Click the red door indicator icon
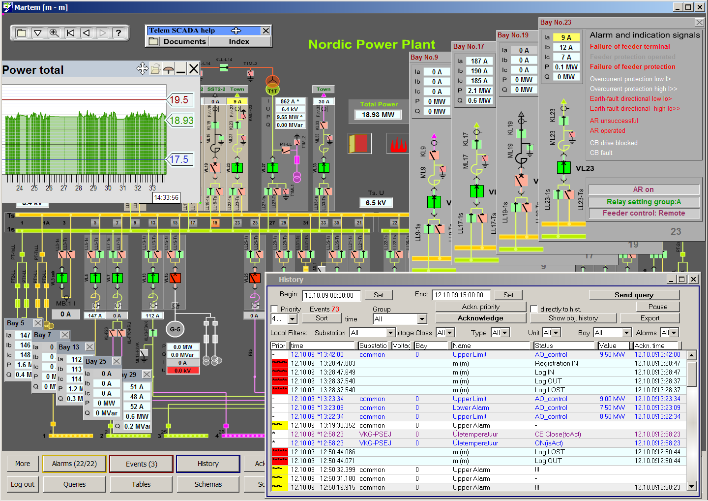Viewport: 708px width, 501px height. [x=359, y=144]
